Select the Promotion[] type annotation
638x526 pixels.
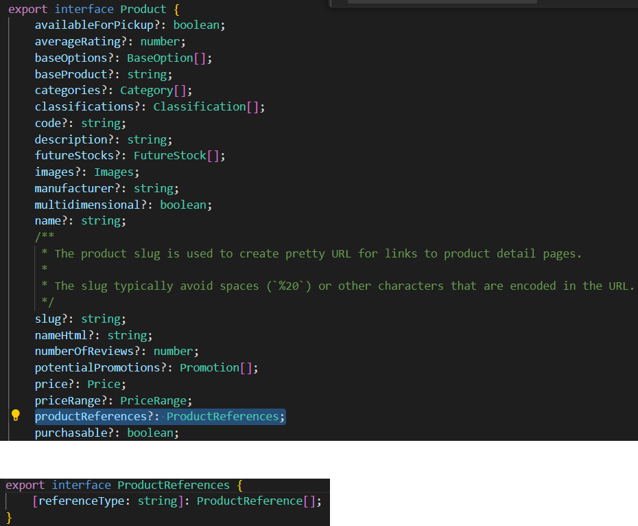point(218,367)
